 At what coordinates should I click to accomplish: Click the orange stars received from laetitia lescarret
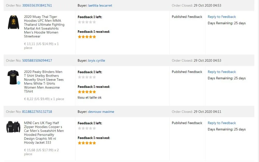click(87, 37)
